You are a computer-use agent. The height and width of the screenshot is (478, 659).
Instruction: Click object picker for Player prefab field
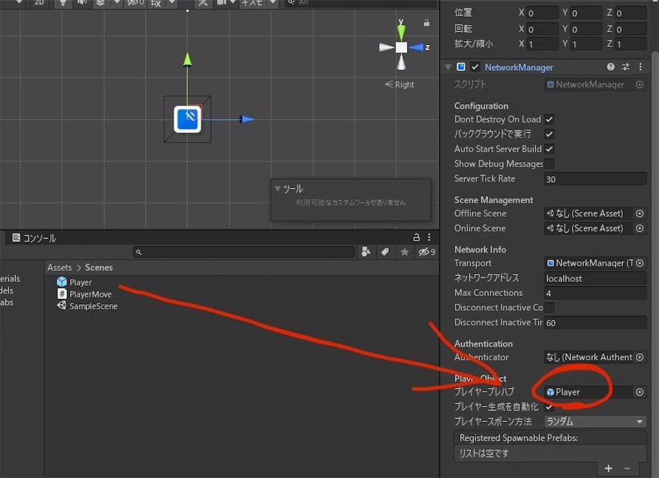[640, 392]
